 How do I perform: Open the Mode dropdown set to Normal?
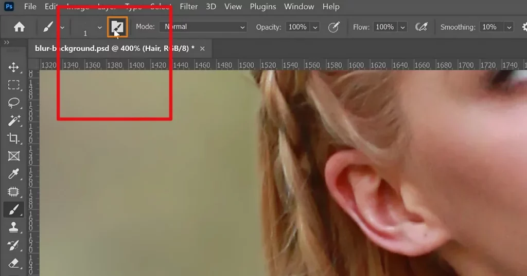point(203,27)
